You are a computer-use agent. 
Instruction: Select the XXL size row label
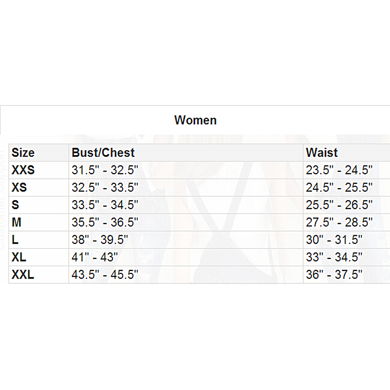[23, 275]
